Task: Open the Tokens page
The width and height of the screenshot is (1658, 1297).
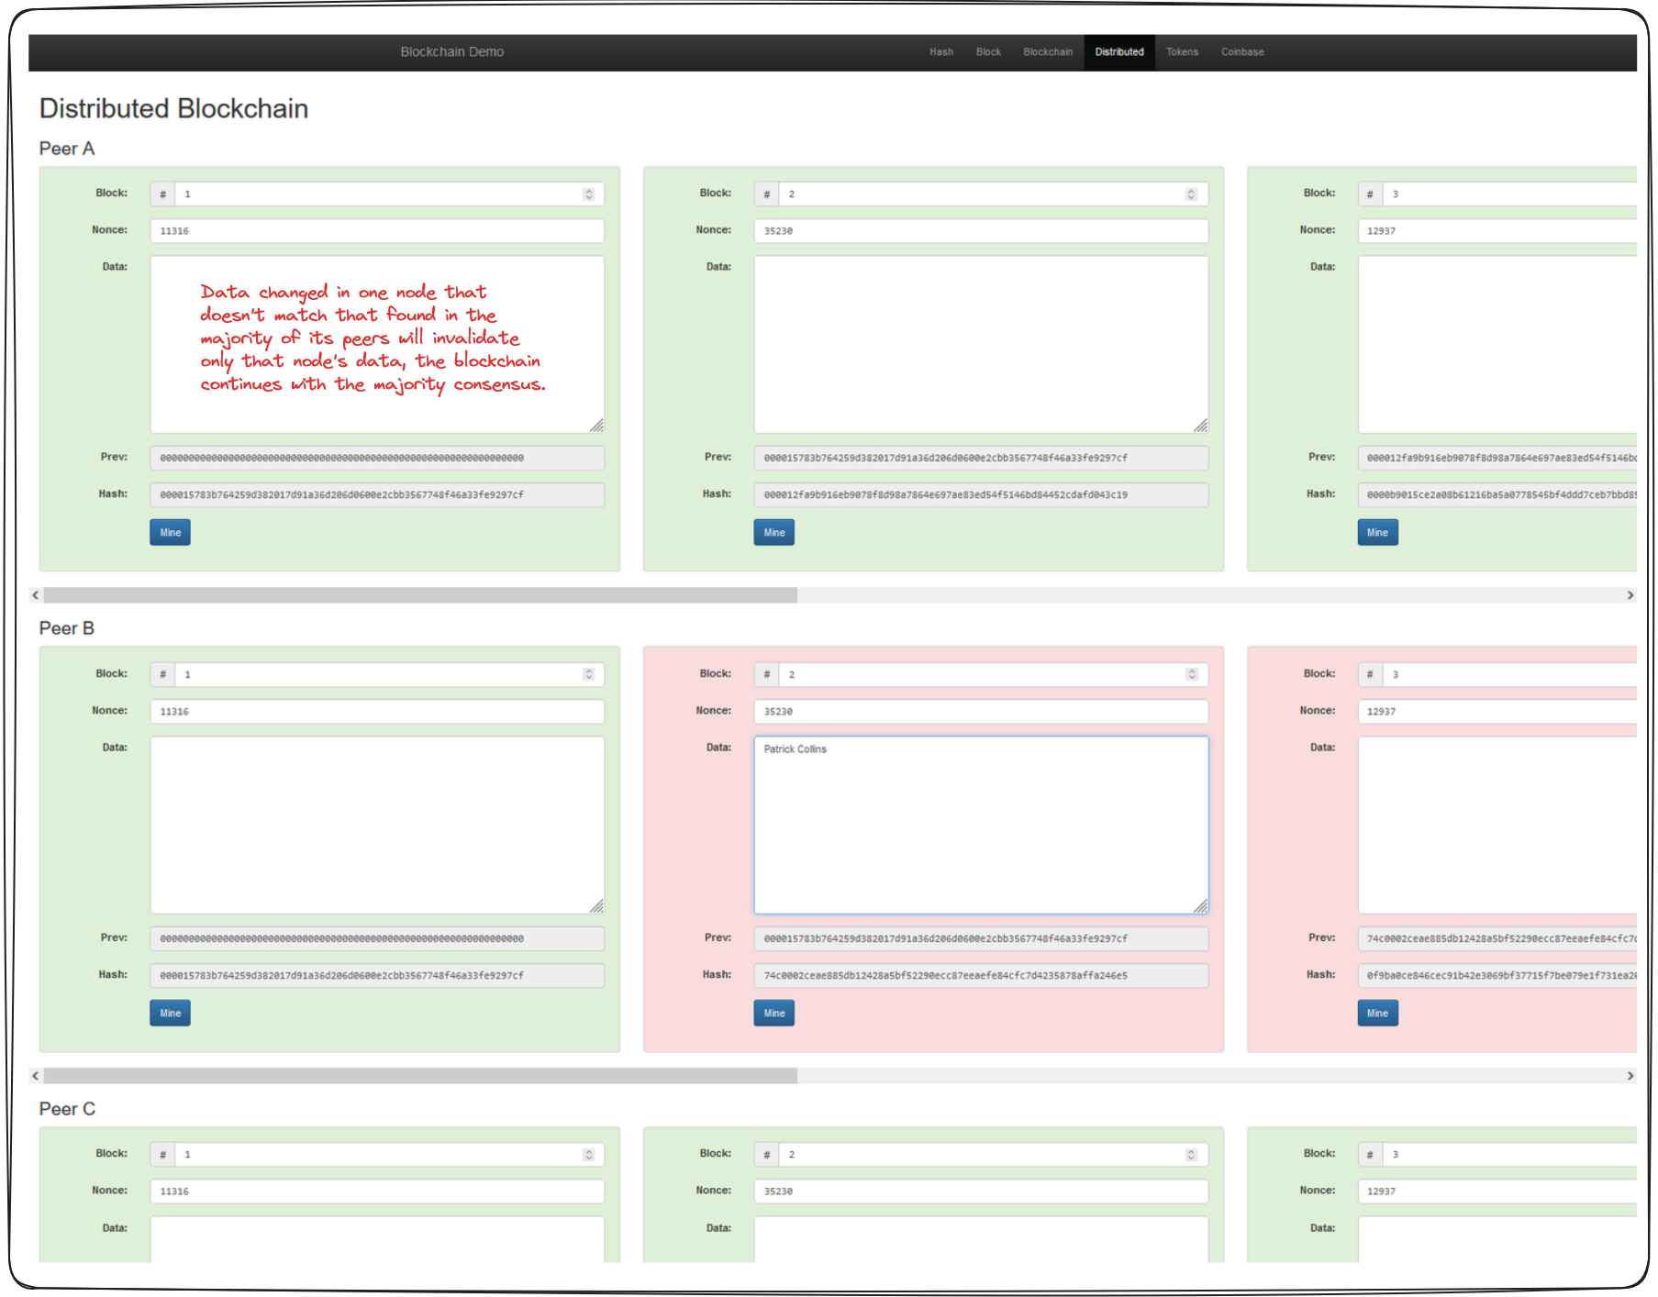Action: 1182,52
